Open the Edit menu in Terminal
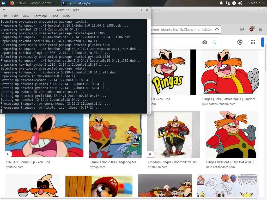Image resolution: width=267 pixels, height=200 pixels. pos(15,16)
